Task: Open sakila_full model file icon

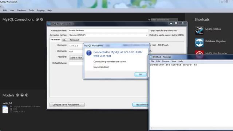Action: [x=5, y=109]
